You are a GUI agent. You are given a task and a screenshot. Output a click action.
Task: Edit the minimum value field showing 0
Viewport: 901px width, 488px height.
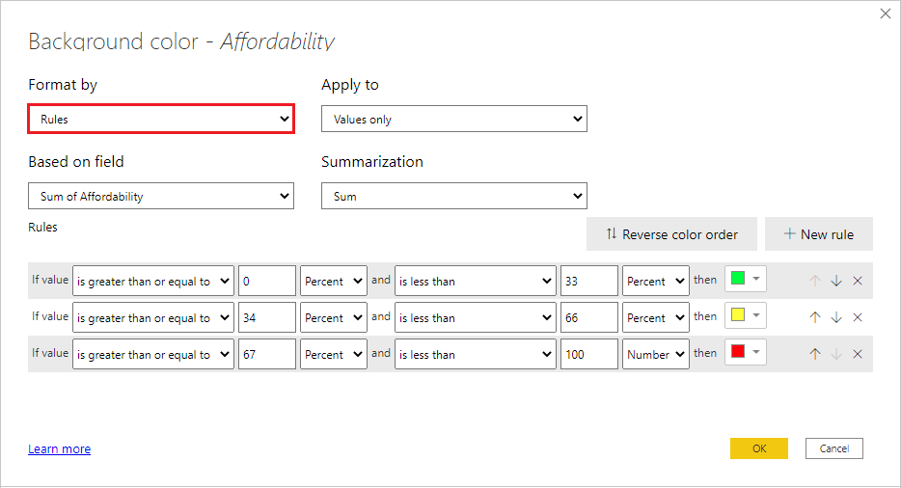coord(267,281)
